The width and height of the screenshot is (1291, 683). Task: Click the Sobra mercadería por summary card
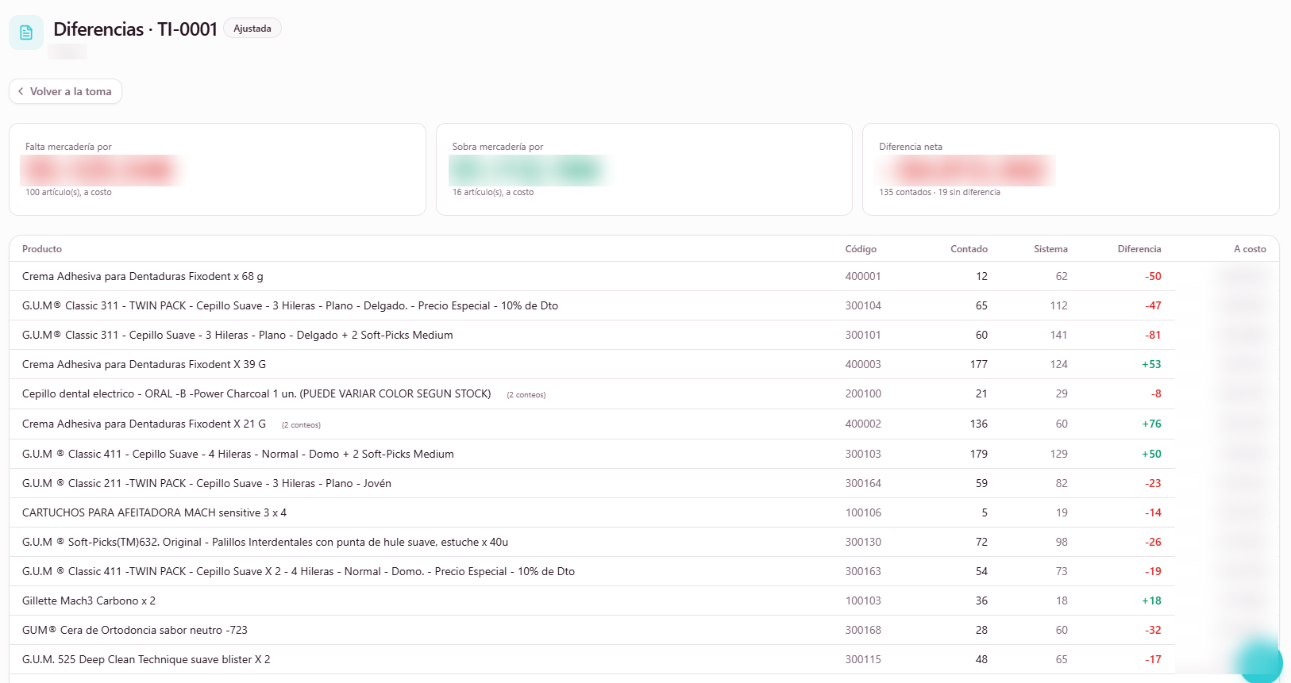644,169
